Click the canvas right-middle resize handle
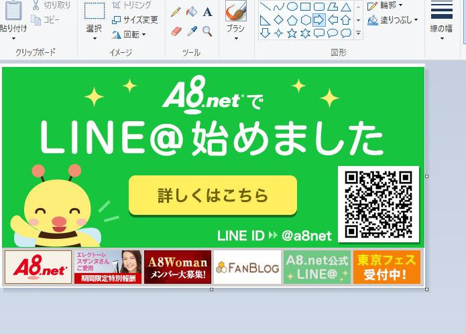This screenshot has width=466, height=334. click(426, 176)
